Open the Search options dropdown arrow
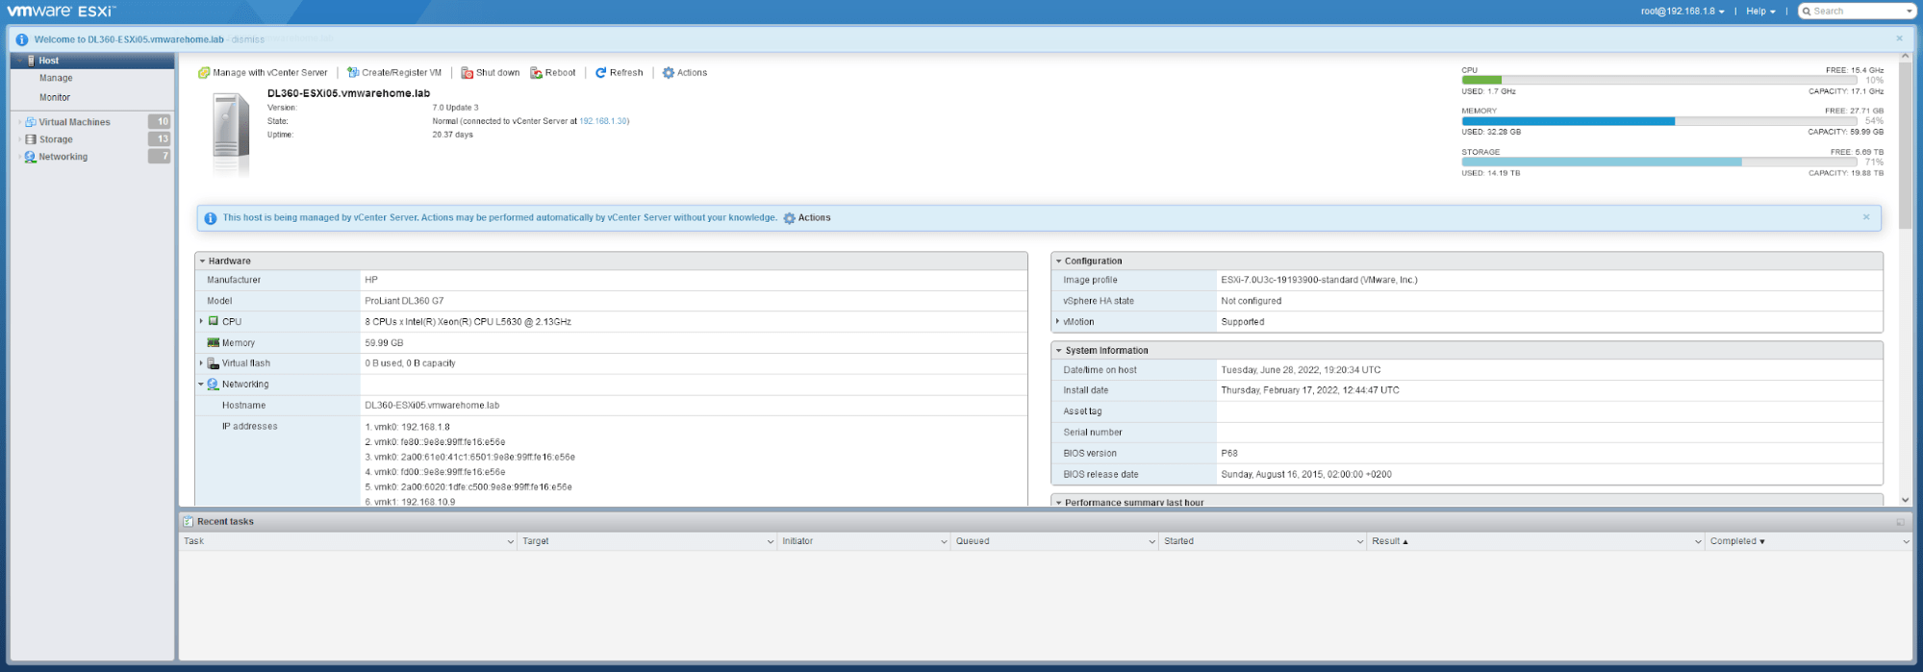 click(x=1910, y=12)
